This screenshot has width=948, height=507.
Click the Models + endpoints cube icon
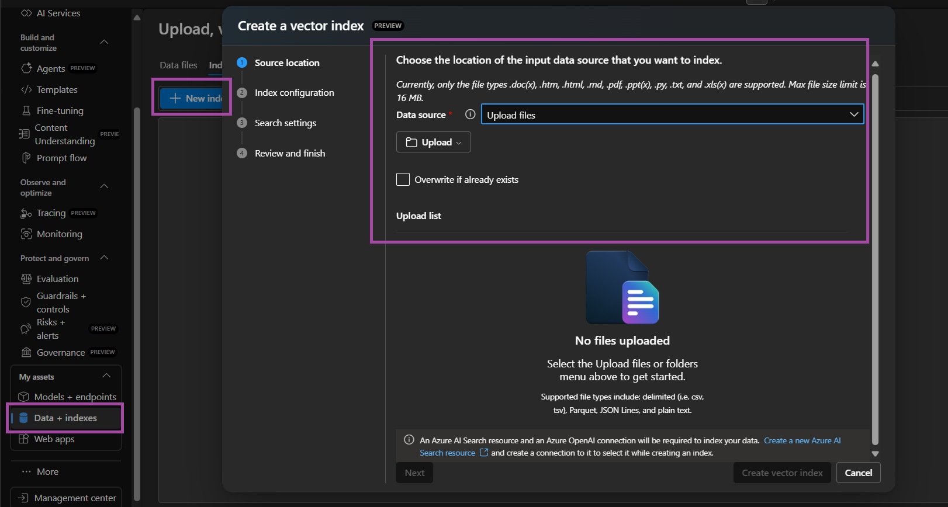23,397
